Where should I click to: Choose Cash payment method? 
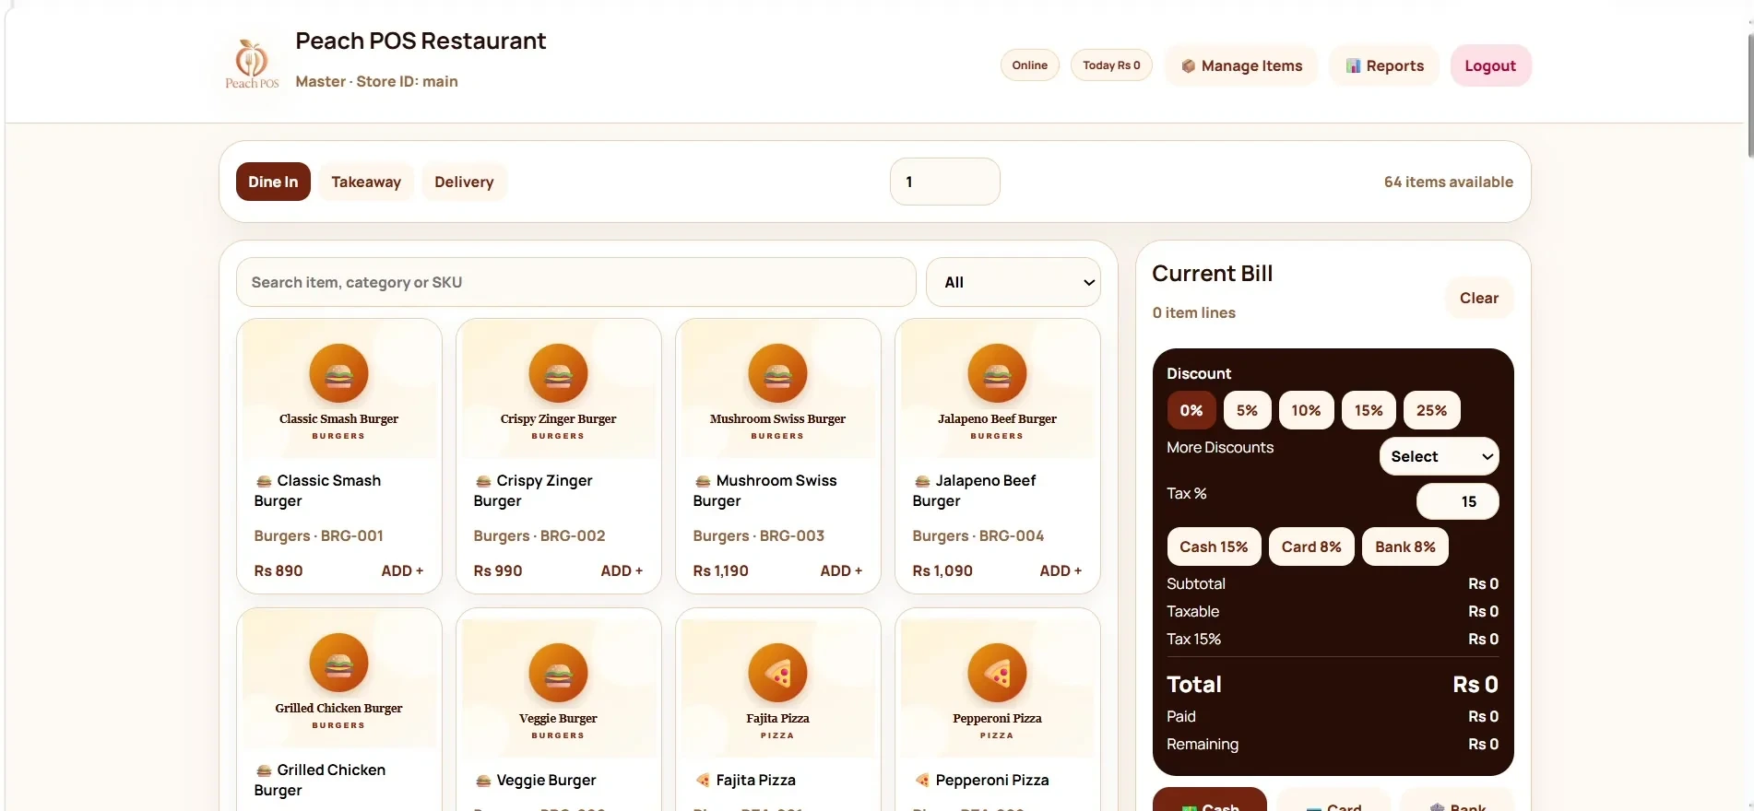click(1209, 800)
